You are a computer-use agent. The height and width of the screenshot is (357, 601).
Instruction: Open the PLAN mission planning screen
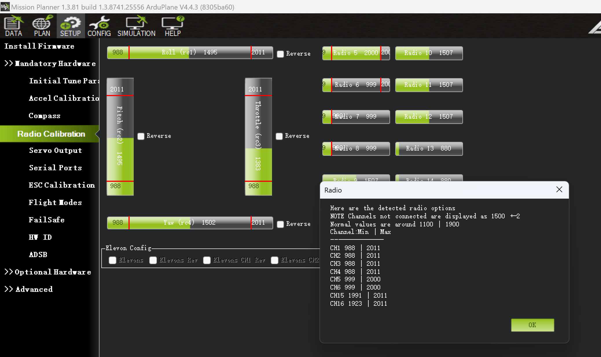tap(42, 26)
